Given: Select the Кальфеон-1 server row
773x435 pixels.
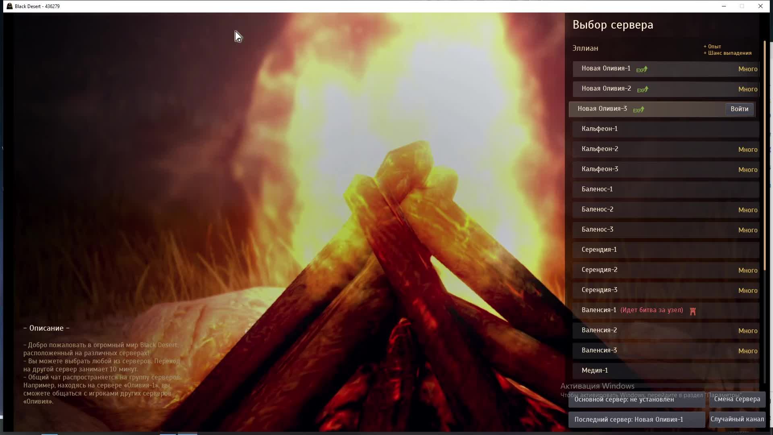Looking at the screenshot, I should 666,129.
